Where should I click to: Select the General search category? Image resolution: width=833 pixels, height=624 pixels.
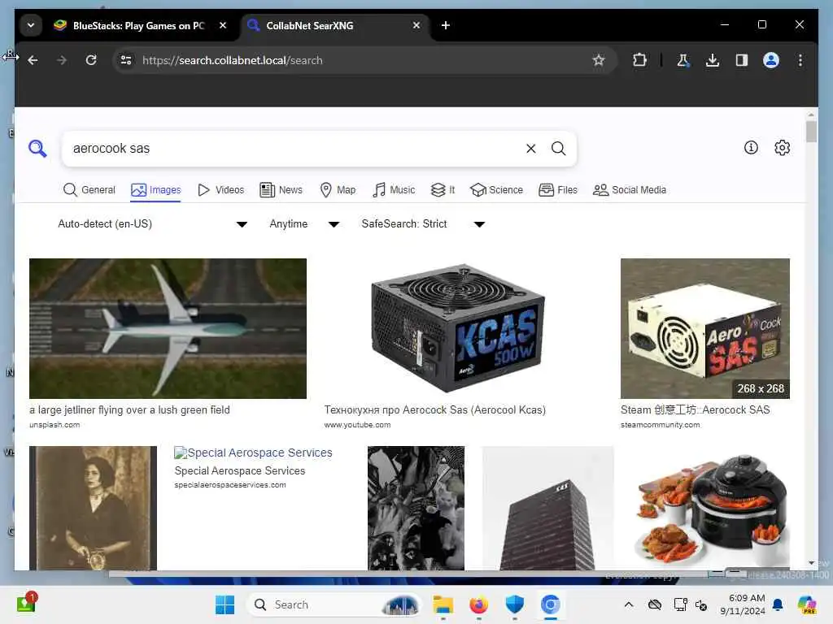click(89, 190)
